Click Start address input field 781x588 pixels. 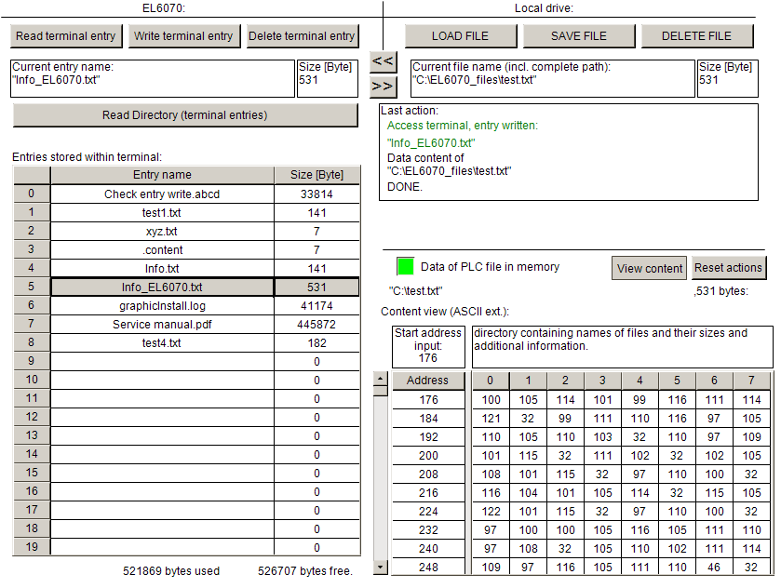(428, 346)
